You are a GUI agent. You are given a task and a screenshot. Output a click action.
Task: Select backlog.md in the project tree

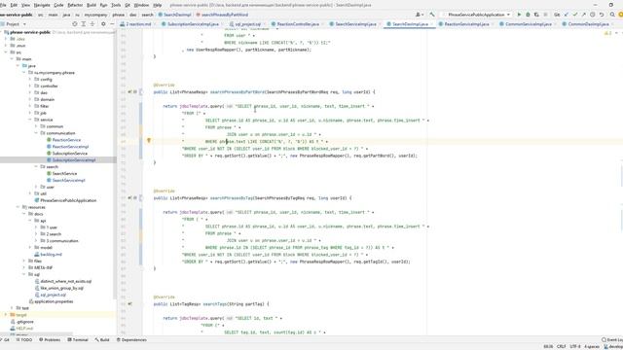pos(51,254)
